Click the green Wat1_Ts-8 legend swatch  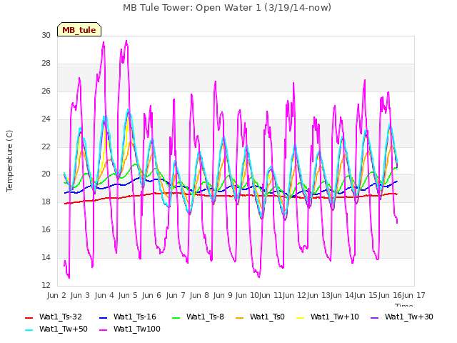click(176, 317)
